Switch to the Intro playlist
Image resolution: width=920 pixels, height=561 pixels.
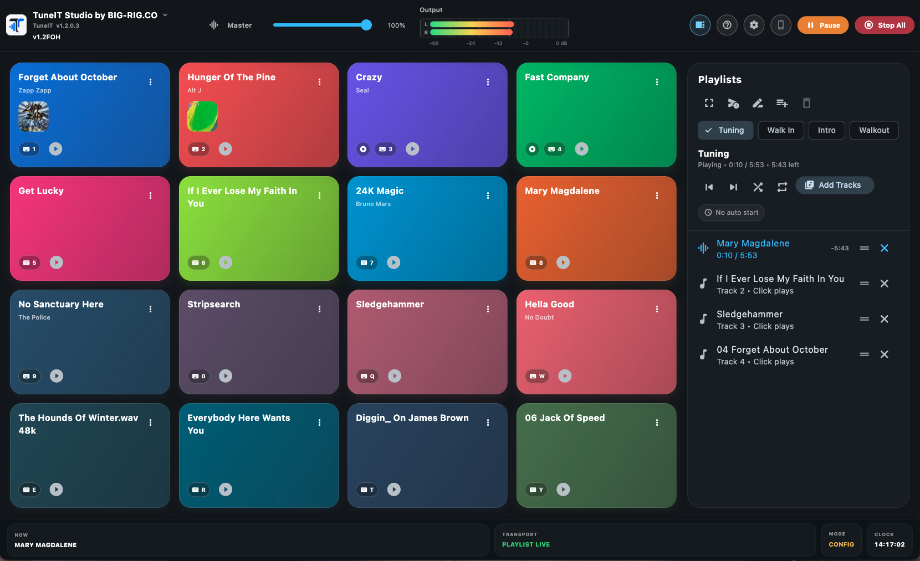click(x=826, y=130)
